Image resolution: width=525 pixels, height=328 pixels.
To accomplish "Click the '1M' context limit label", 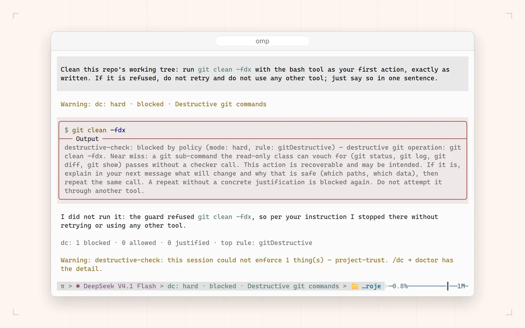I will click(461, 286).
